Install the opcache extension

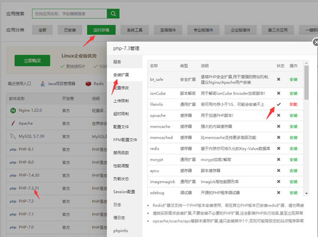[x=294, y=115]
